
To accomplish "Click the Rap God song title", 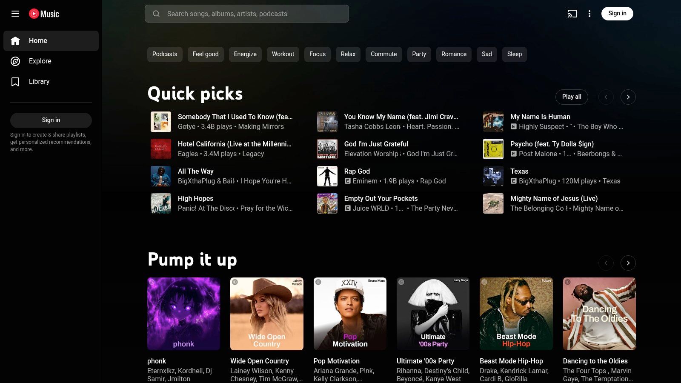I will [x=357, y=171].
